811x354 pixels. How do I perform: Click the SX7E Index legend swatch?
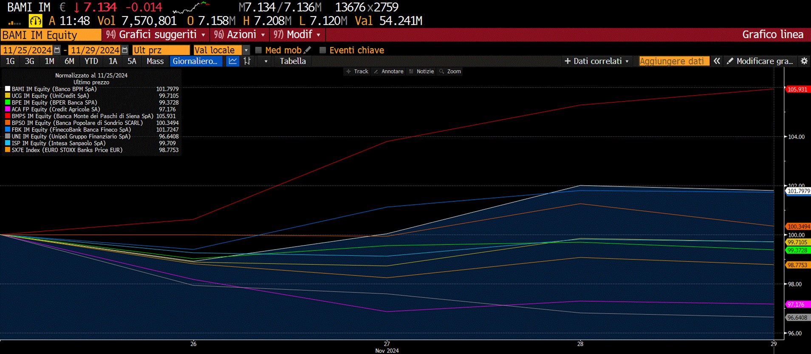tap(8, 150)
